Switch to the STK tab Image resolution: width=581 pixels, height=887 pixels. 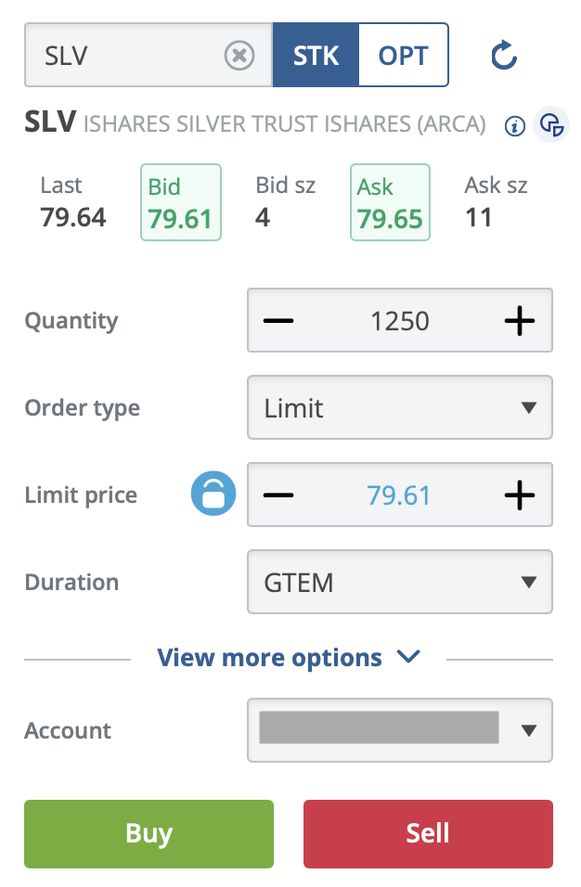pyautogui.click(x=316, y=56)
